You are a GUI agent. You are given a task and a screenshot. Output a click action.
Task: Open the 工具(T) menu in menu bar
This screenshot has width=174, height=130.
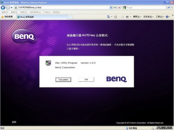coord(47,12)
